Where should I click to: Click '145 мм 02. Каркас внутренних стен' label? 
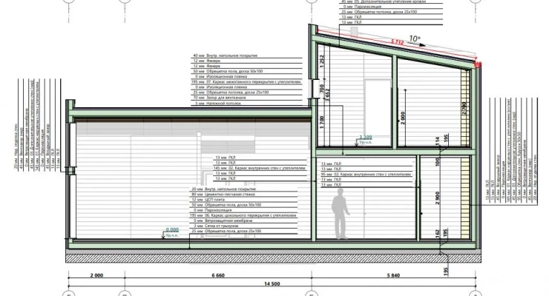point(260,168)
